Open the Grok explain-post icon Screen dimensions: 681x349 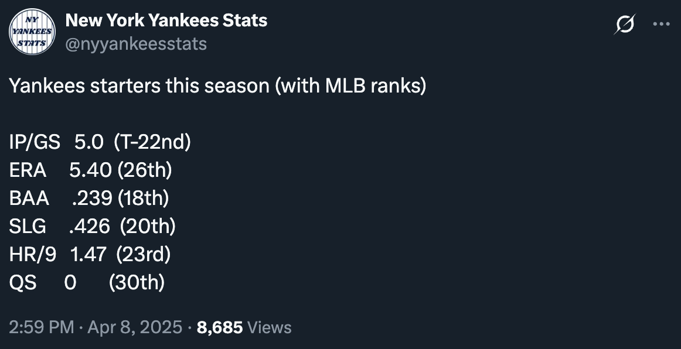625,24
